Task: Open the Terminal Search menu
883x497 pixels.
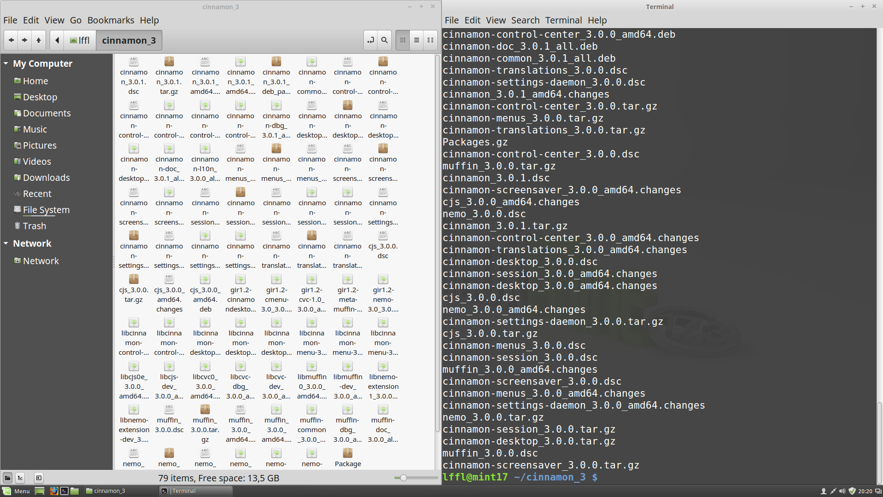Action: point(525,20)
